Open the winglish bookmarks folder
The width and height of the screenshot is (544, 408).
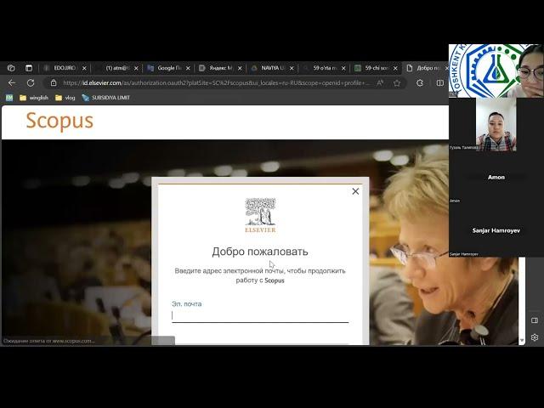click(x=34, y=98)
